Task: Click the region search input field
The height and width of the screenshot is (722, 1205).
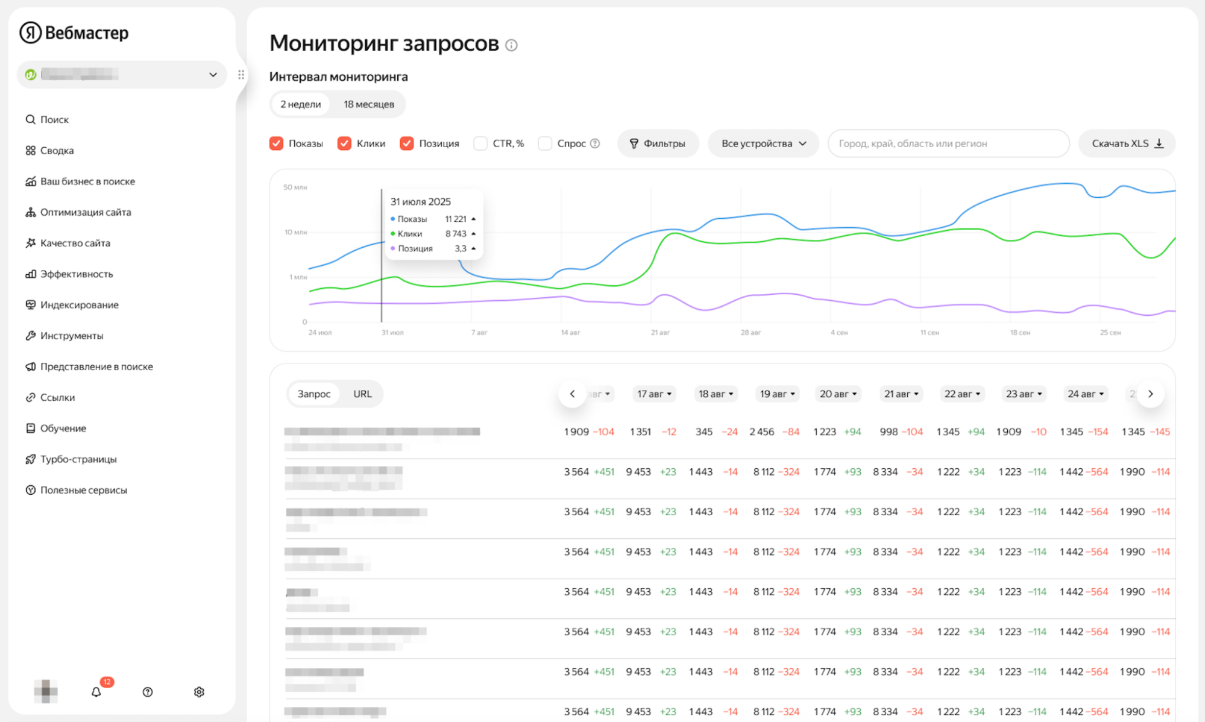Action: point(948,143)
